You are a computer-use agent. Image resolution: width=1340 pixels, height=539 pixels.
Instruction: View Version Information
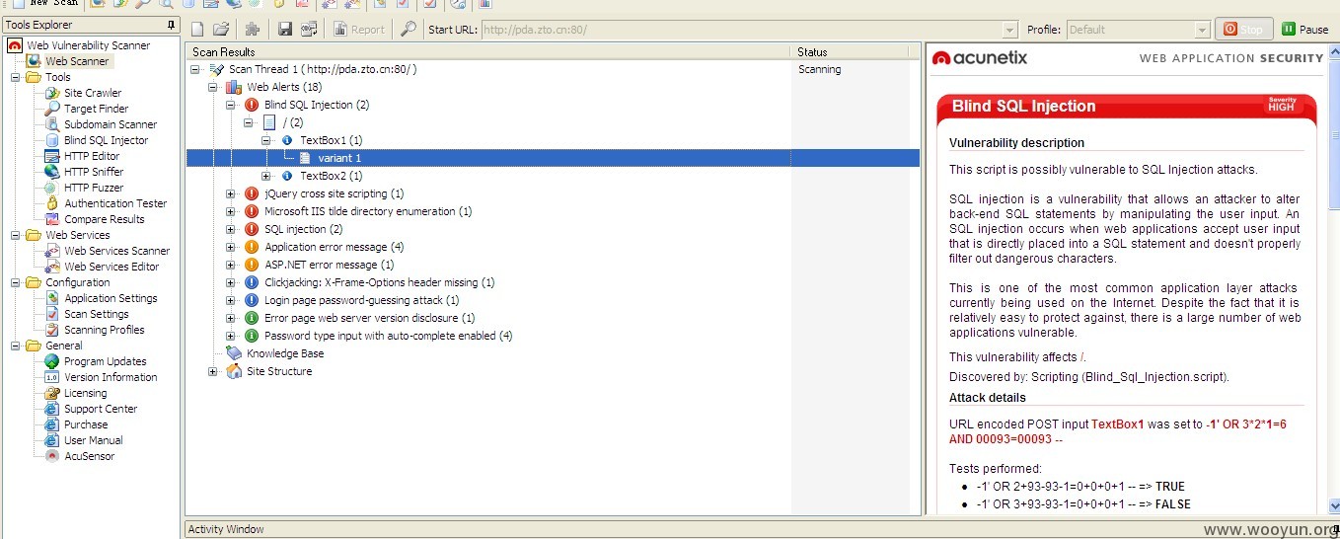pos(111,377)
